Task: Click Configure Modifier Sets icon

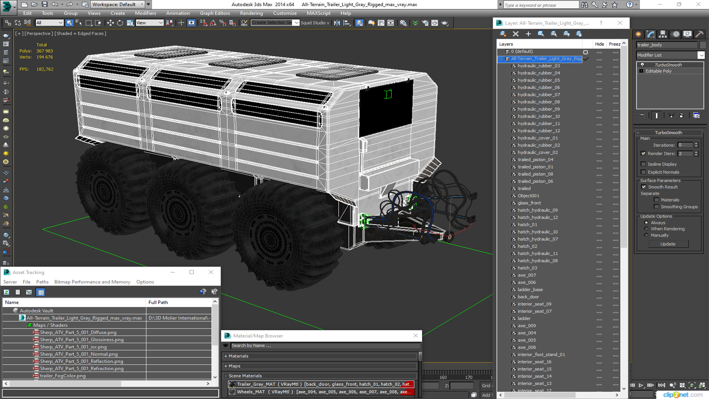Action: tap(696, 116)
